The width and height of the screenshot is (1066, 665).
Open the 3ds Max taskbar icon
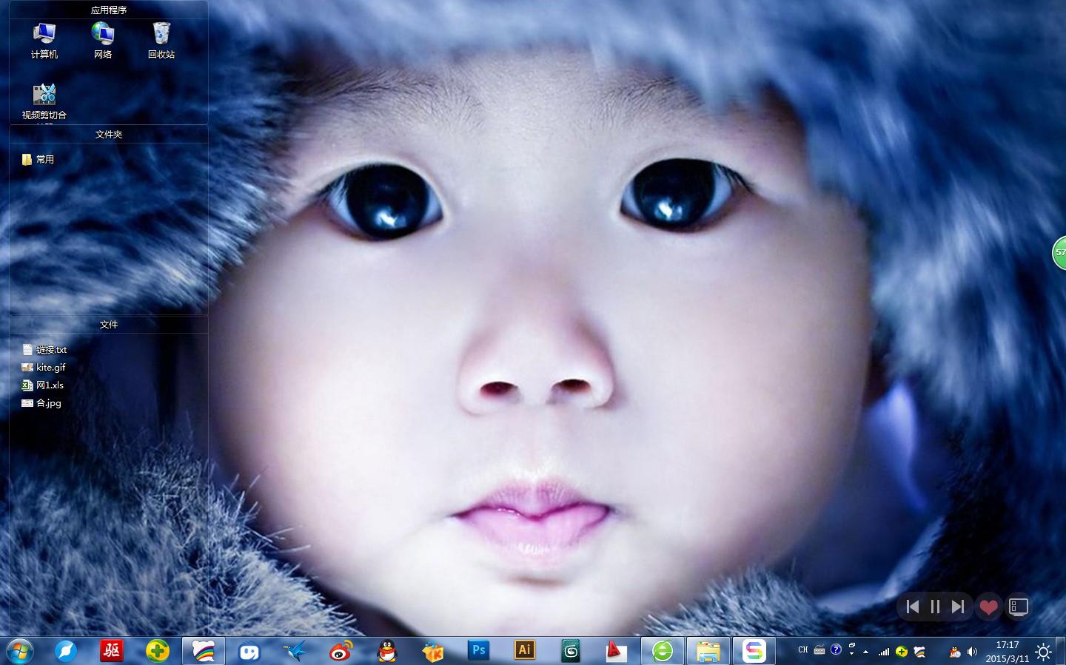(x=571, y=651)
